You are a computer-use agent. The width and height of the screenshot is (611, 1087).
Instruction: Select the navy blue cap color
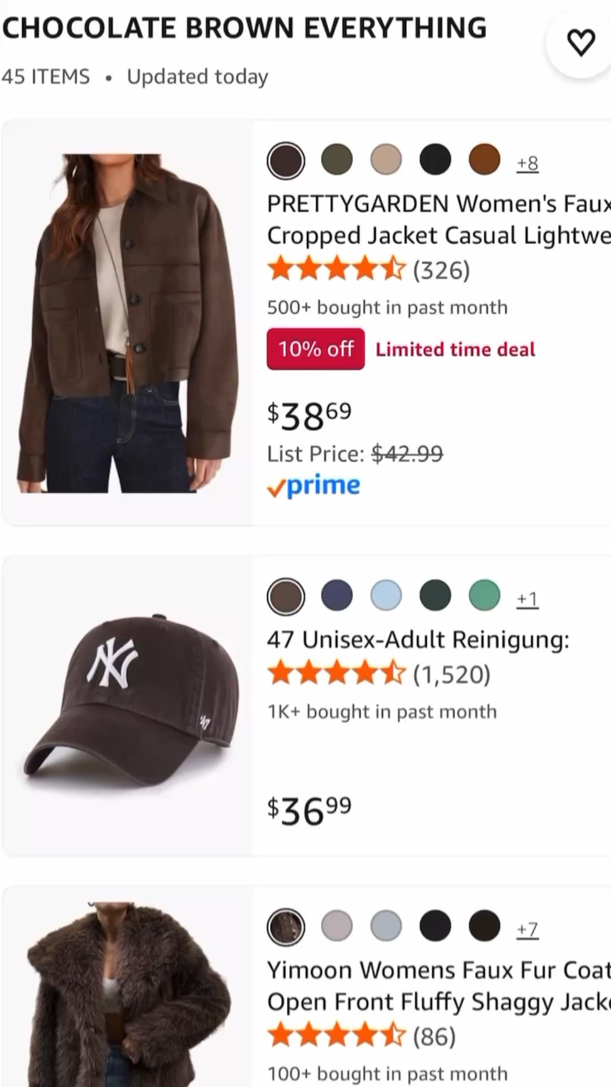click(337, 596)
